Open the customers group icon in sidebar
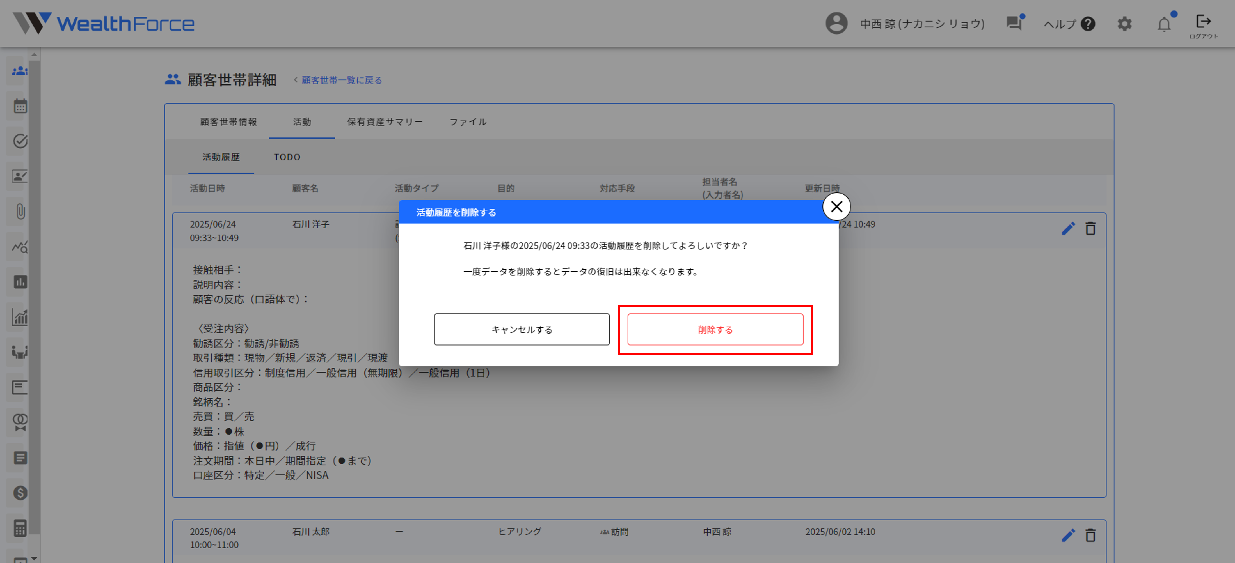This screenshot has height=563, width=1235. pos(20,71)
